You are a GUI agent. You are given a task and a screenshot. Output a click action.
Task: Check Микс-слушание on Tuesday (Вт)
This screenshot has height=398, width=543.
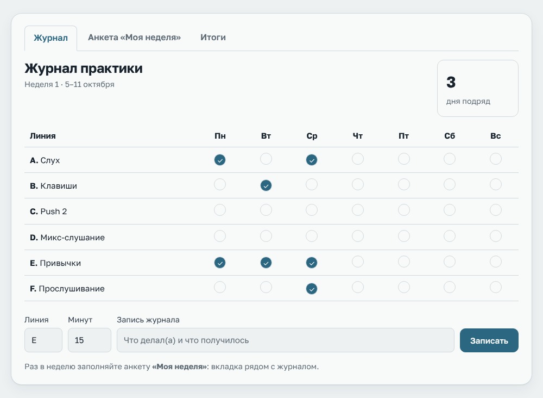266,236
